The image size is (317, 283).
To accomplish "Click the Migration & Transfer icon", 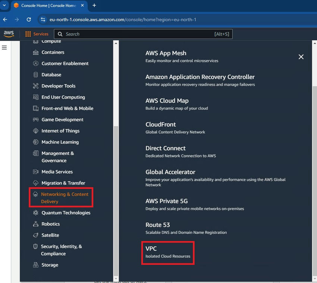I will coord(35,183).
